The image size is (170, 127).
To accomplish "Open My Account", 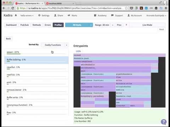I will [135, 16].
